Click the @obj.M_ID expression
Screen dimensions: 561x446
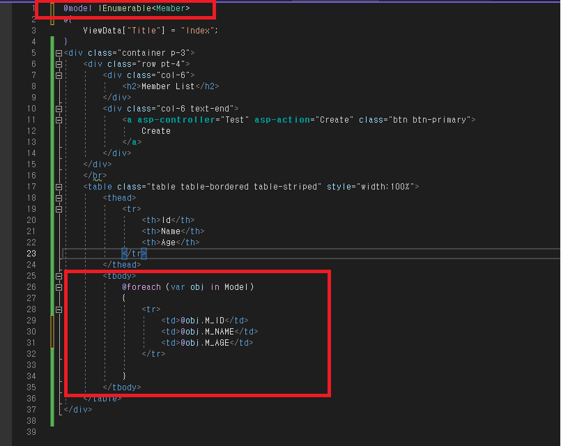(203, 321)
